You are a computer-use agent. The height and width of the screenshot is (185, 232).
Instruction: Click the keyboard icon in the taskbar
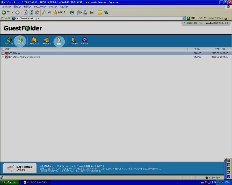(203, 183)
